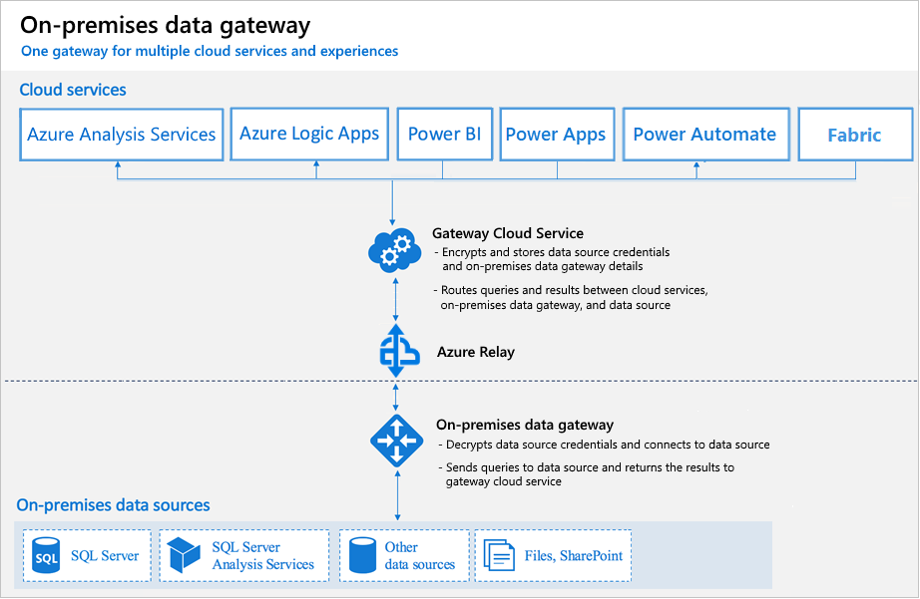Screen dimensions: 920x599
Task: Select the SQL Server database icon
Action: [x=47, y=555]
